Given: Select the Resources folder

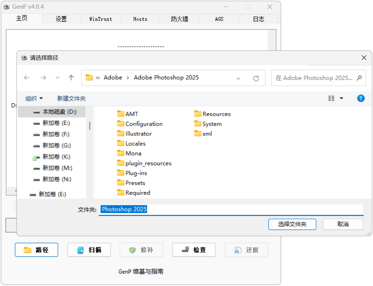Looking at the screenshot, I should (212, 114).
